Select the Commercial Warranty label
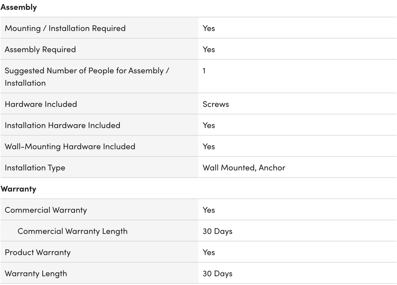 pyautogui.click(x=46, y=210)
